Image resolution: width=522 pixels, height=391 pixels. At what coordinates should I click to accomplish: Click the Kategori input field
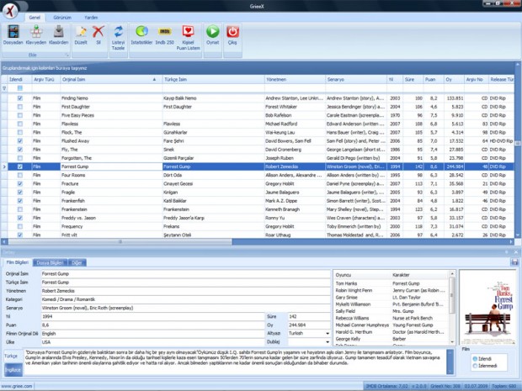[185, 299]
